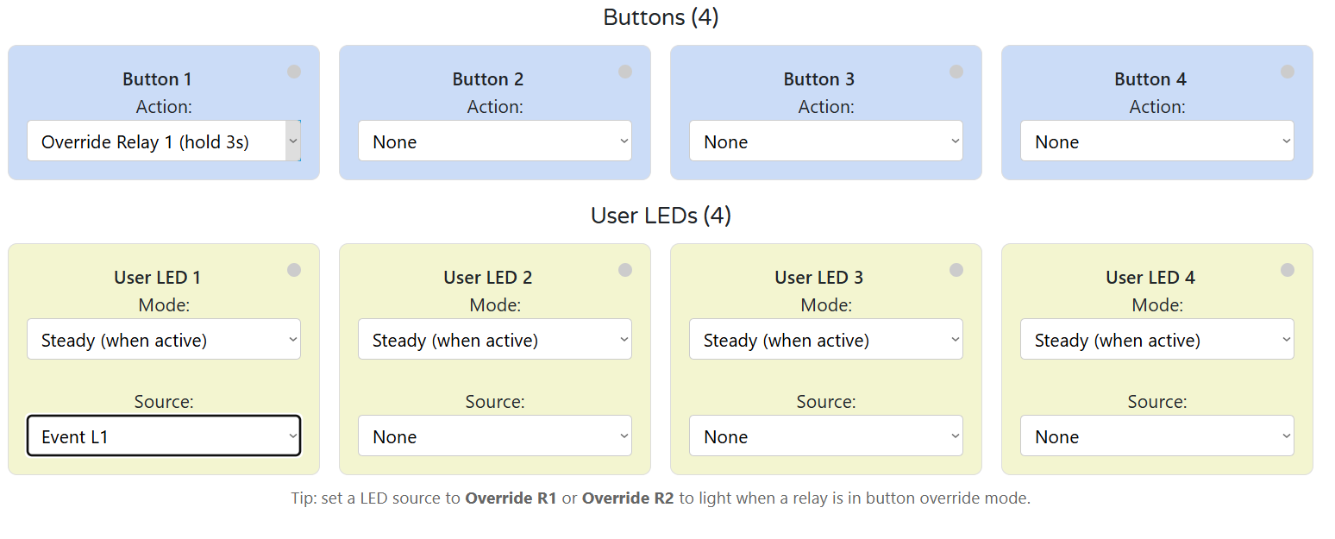Open the Source dropdown showing Event L1
1335x539 pixels.
tap(164, 436)
